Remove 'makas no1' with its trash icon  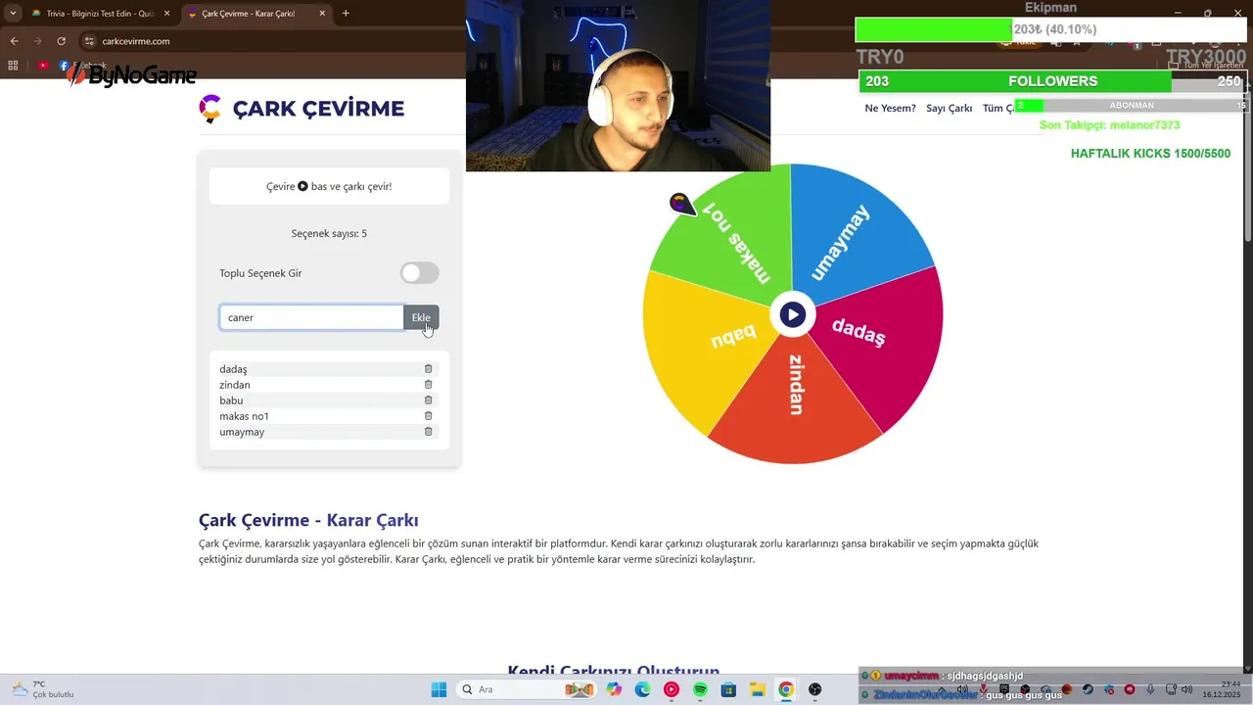[428, 416]
